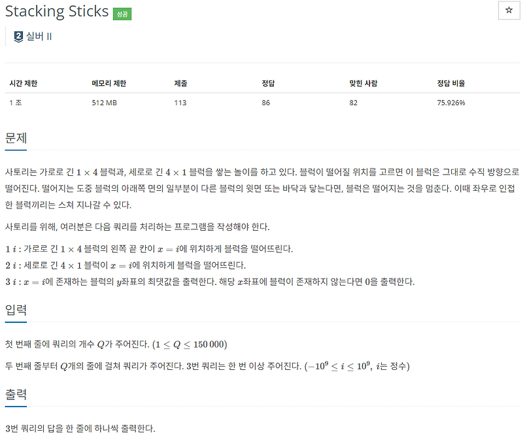Viewport: 523px width, 434px height.
Task: Click the shield icon in the difficulty row
Action: [x=17, y=35]
